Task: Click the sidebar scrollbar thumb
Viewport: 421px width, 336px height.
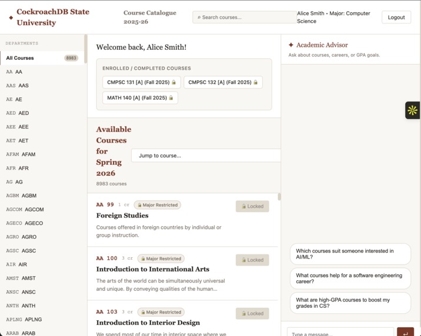Action: pyautogui.click(x=86, y=49)
